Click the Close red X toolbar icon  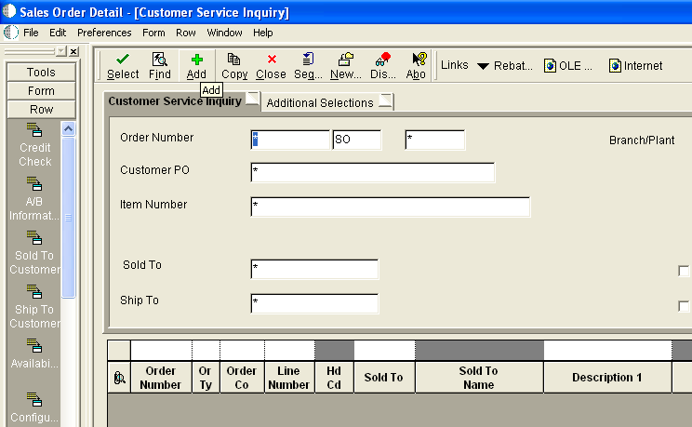click(x=272, y=60)
